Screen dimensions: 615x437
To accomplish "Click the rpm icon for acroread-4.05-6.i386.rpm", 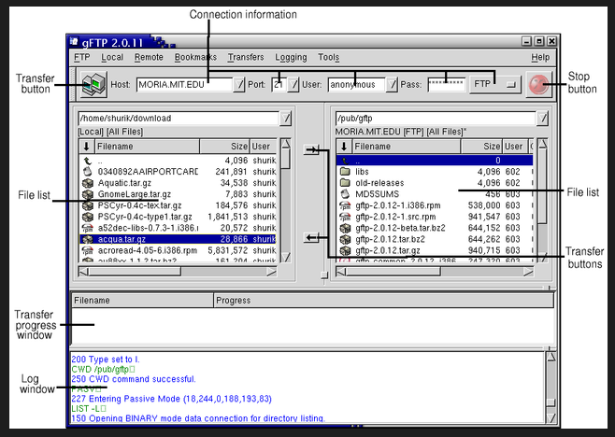I will [x=88, y=250].
